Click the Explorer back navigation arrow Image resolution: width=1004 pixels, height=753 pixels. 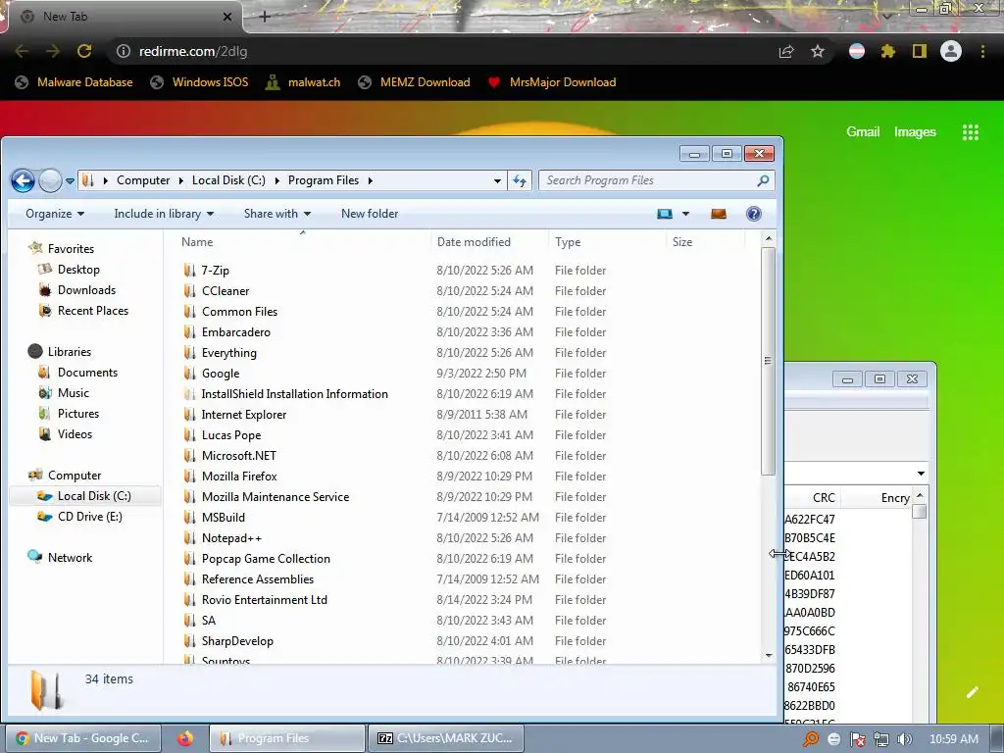24,180
